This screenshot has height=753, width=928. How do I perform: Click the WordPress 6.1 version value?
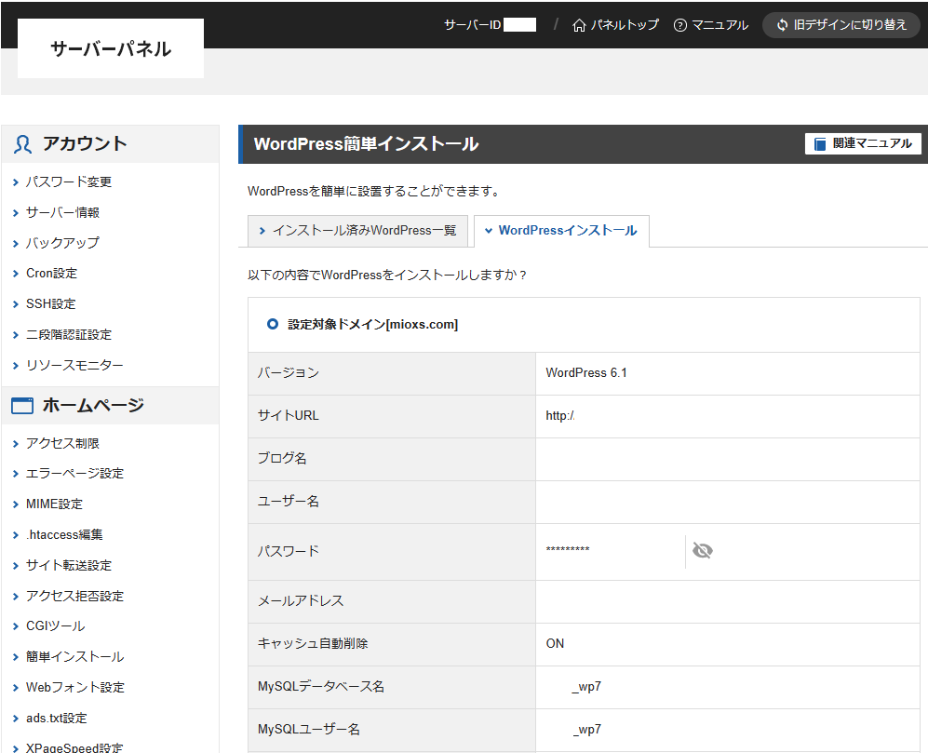(x=585, y=373)
